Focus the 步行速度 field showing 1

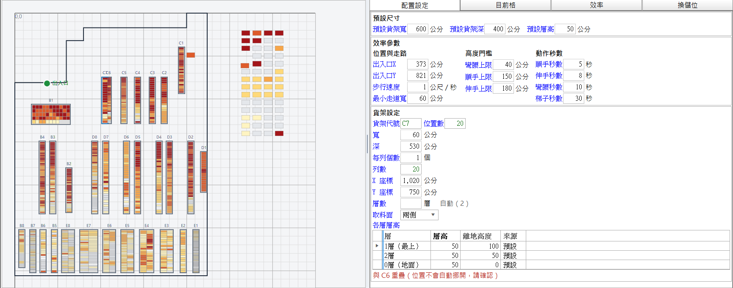417,87
